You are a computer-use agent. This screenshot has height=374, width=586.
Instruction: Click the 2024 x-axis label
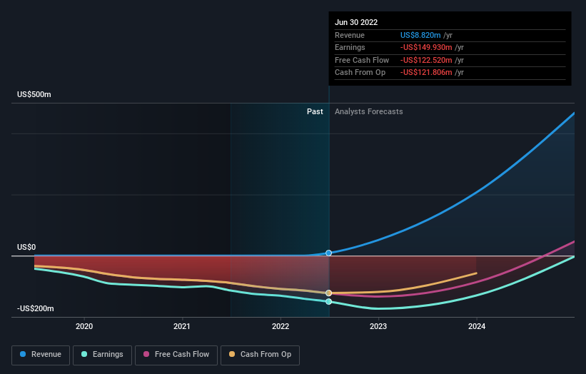477,326
